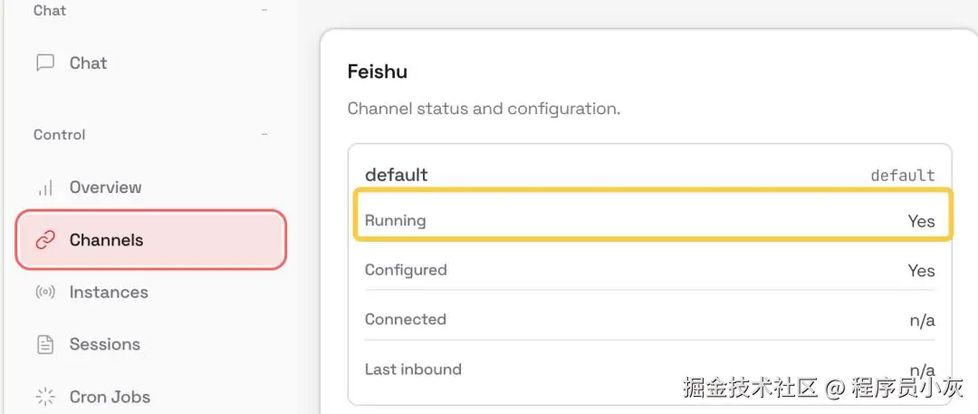
Task: Open the Instances label in sidebar
Action: [x=109, y=293]
